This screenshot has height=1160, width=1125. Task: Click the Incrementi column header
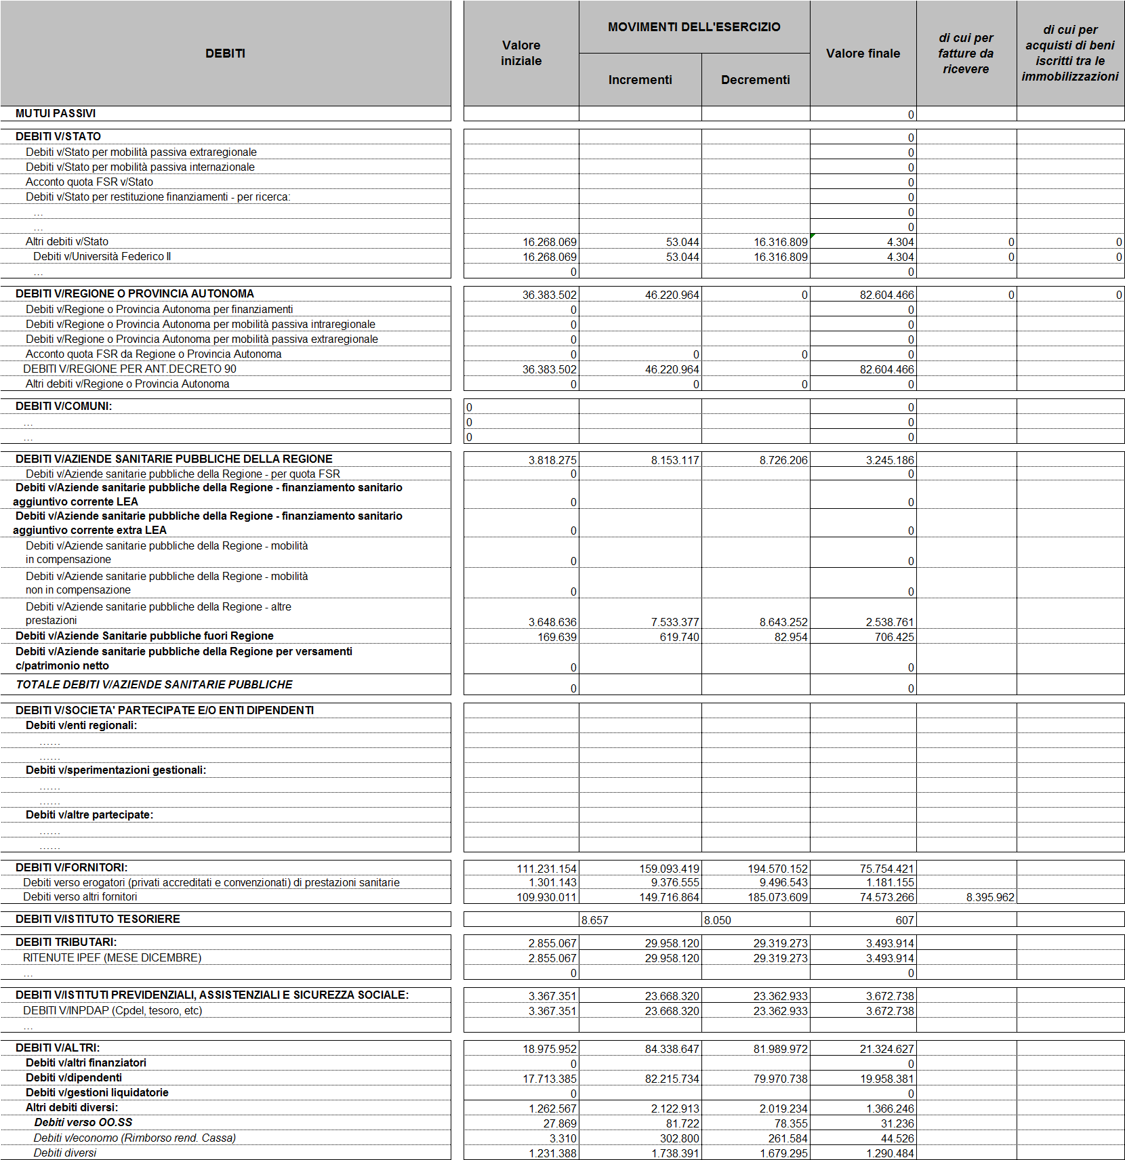coord(640,80)
